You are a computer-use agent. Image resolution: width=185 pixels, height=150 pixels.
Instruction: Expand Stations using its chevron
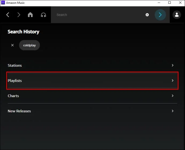pos(173,65)
